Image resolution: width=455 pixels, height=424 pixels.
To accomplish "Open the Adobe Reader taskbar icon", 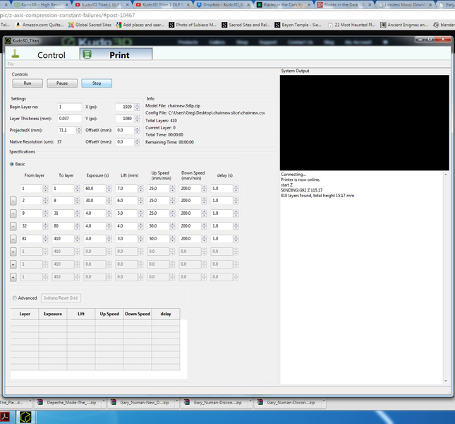I will [6, 417].
